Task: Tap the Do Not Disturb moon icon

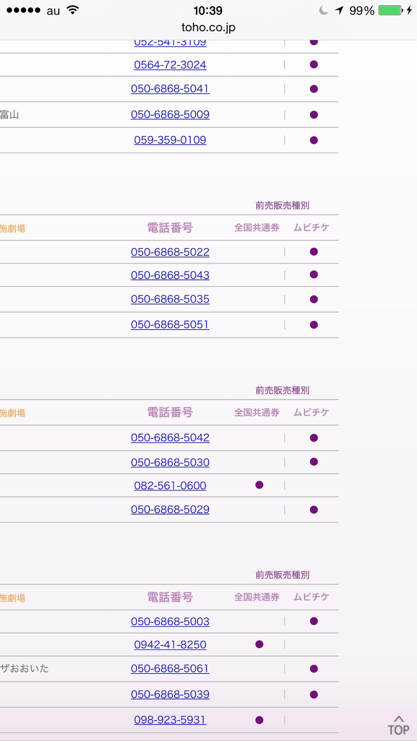Action: [x=324, y=10]
